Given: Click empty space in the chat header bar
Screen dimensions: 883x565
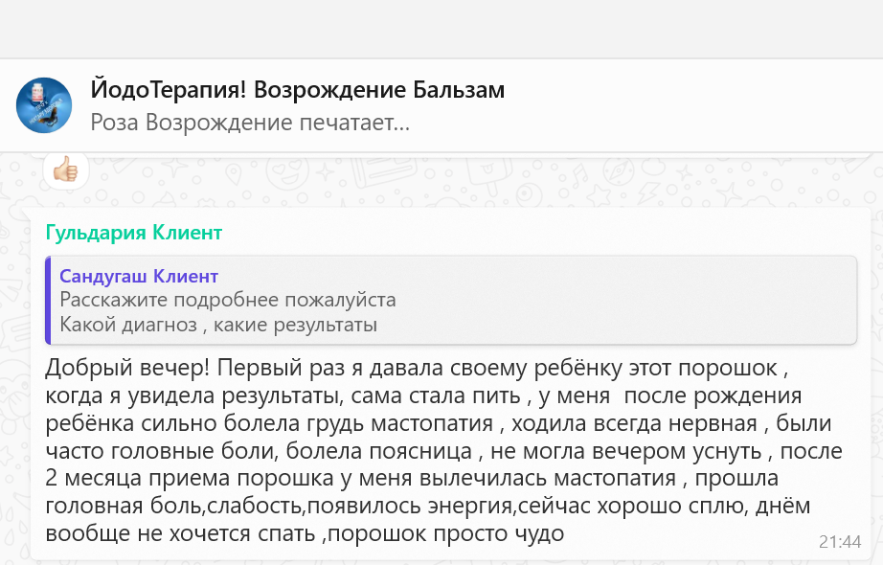Looking at the screenshot, I should 690,105.
